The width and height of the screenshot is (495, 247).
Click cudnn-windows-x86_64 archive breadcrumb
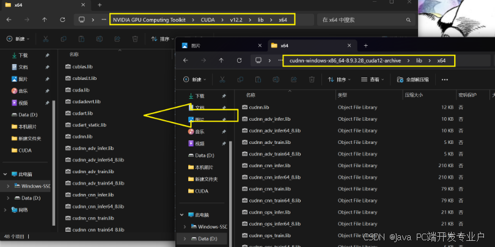click(x=345, y=61)
